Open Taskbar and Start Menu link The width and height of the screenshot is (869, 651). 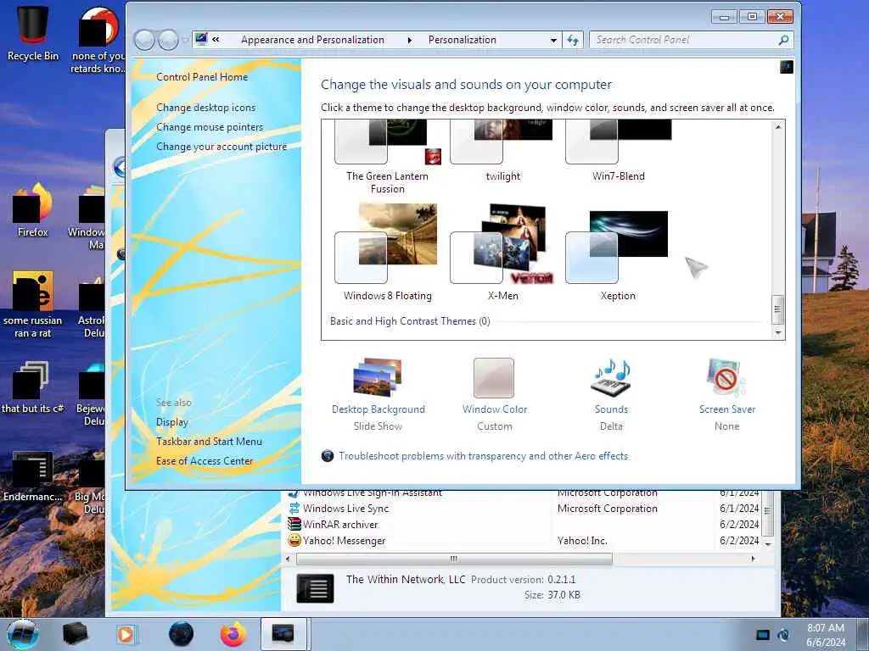(209, 441)
